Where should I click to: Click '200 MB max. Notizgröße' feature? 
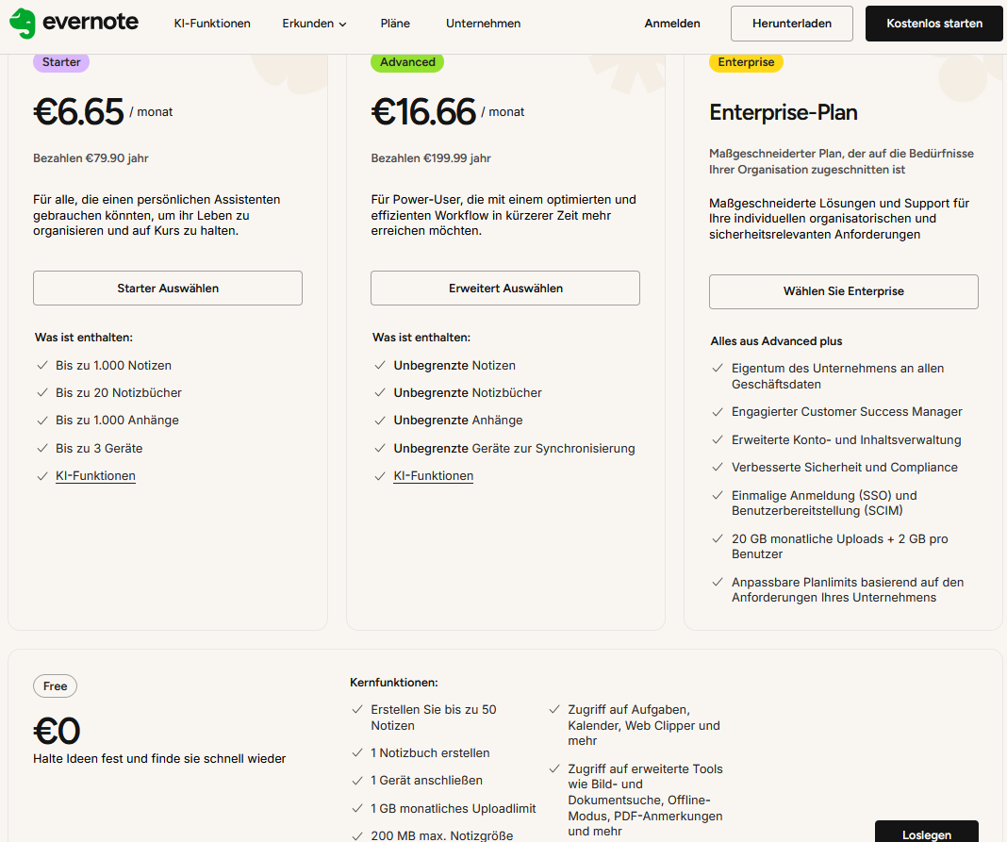[x=442, y=835]
